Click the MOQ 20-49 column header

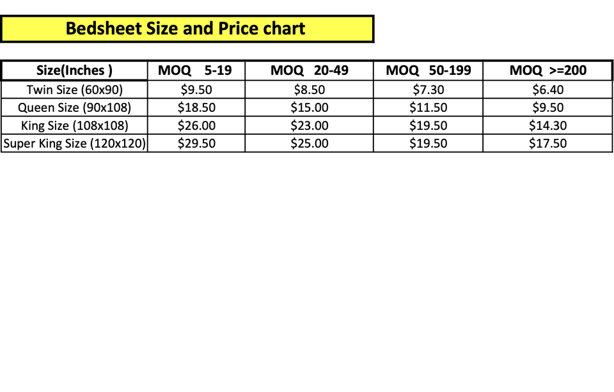(310, 70)
